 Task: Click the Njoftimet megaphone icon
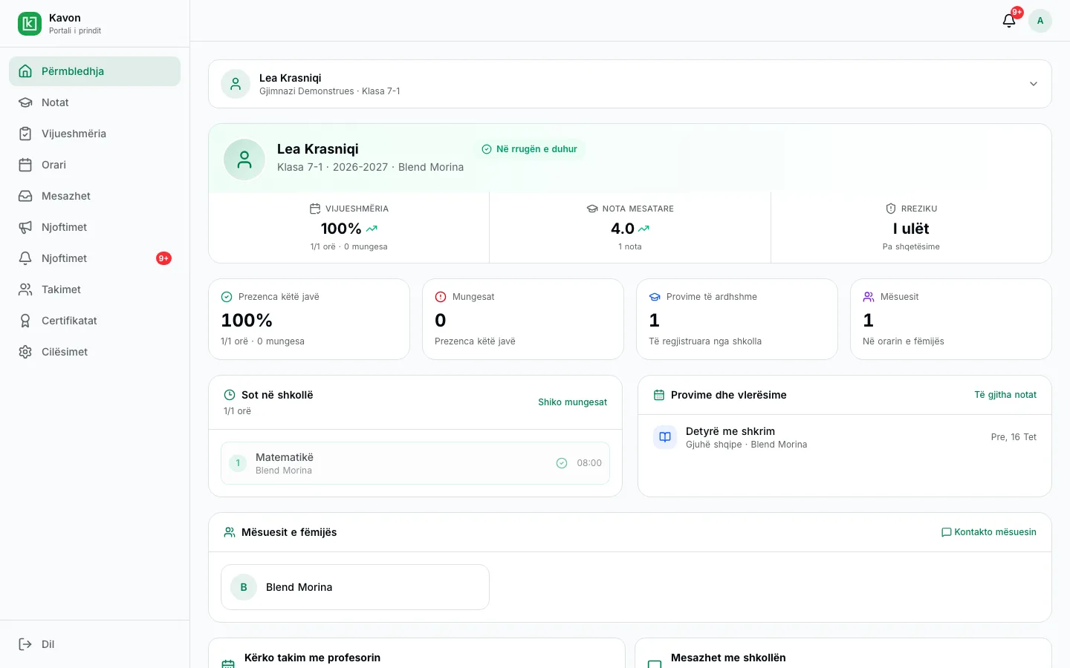click(25, 227)
